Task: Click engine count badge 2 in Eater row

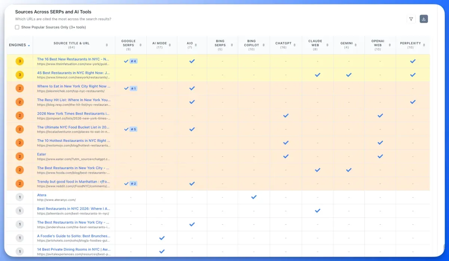Action: coord(20,156)
